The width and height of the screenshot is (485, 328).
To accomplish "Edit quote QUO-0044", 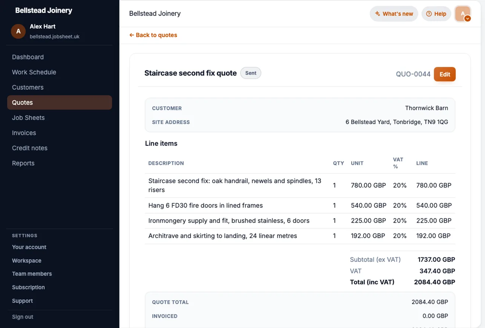I will point(445,74).
